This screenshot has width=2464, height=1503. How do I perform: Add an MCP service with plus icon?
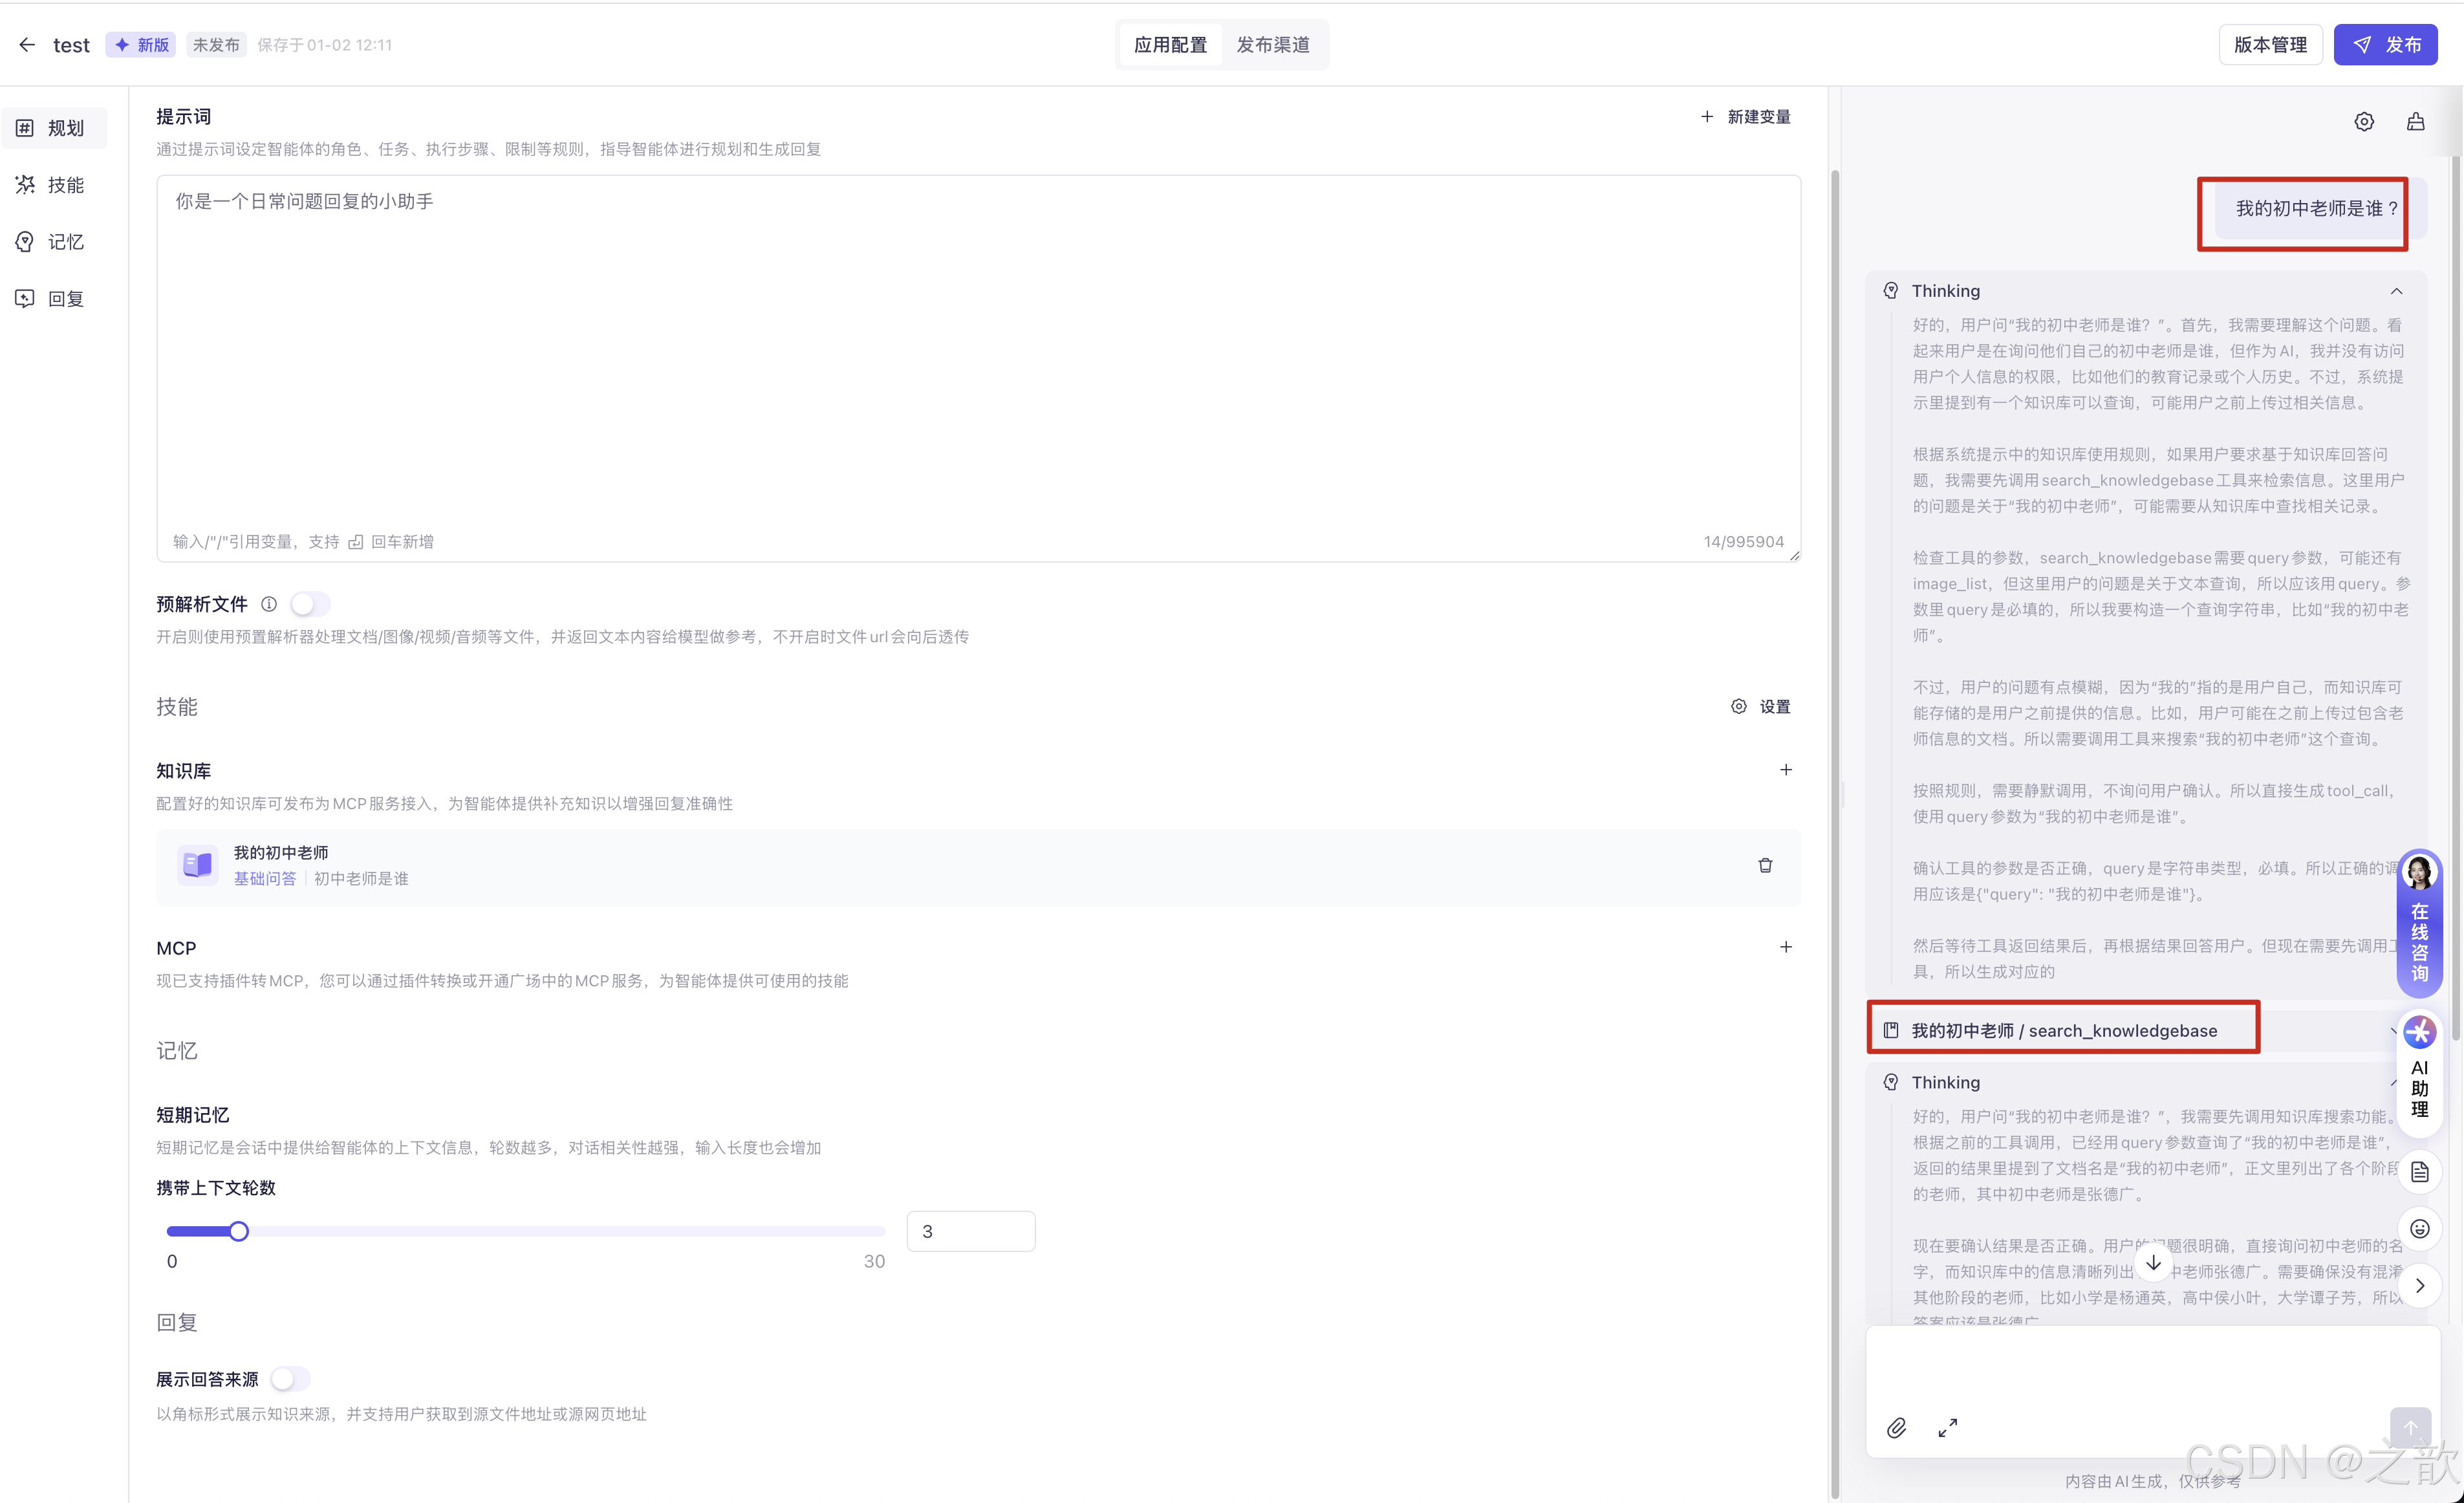1785,947
